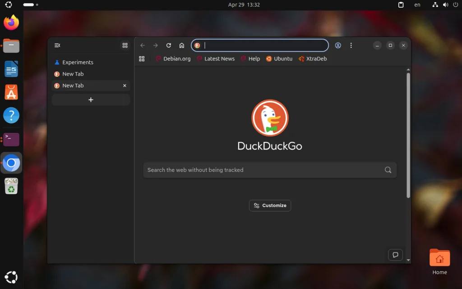Open the clock showing Apr 29 13:32

pos(244,5)
